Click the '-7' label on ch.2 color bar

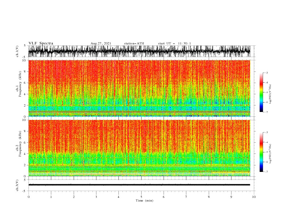coord(266,172)
